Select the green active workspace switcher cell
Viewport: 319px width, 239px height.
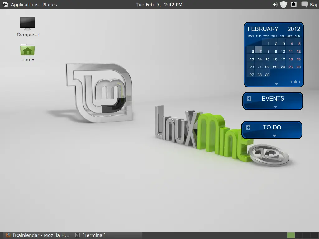[x=291, y=235]
